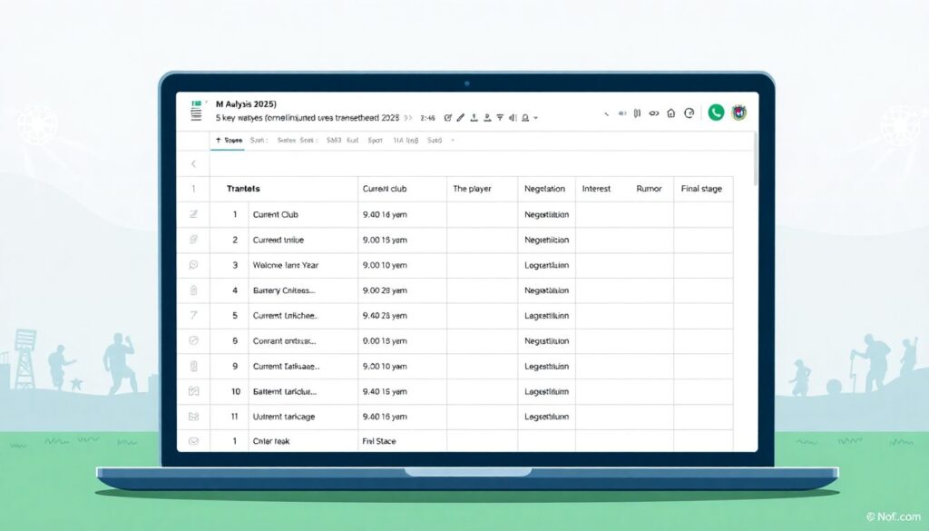The height and width of the screenshot is (531, 929).
Task: Expand the dropdown arrow after last tab
Action: pos(453,141)
